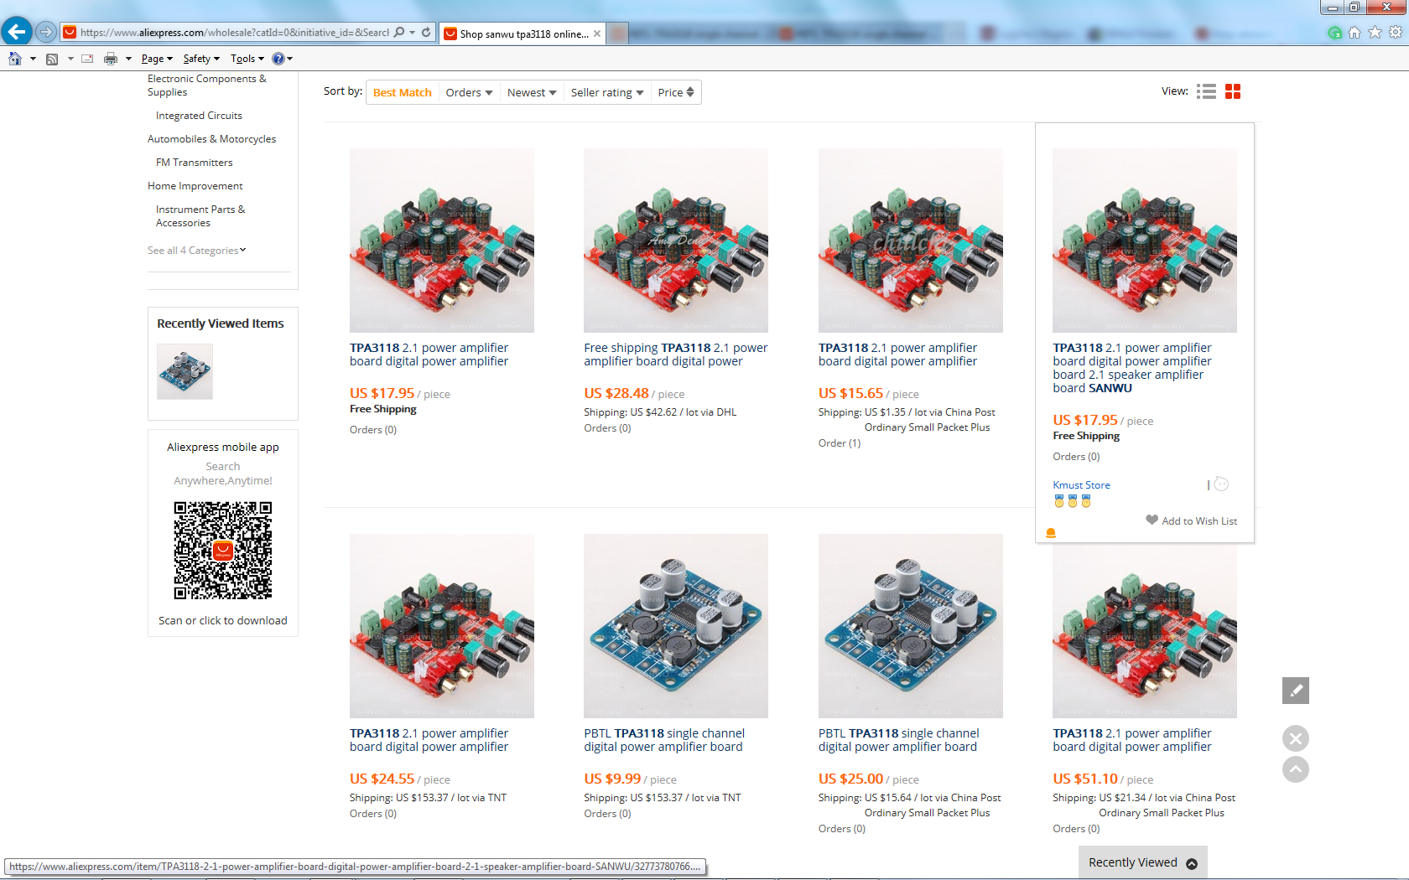Click the command bar Home button
This screenshot has width=1409, height=880.
pyautogui.click(x=15, y=59)
